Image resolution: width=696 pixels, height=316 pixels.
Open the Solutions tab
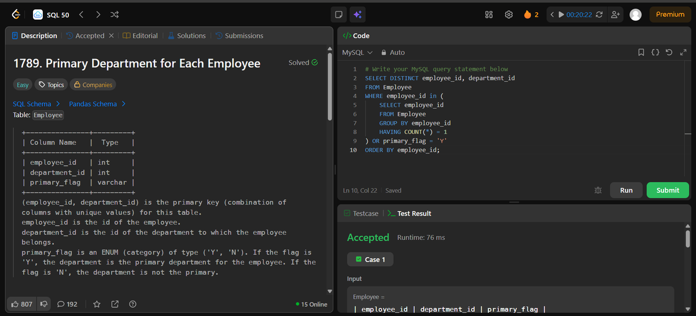[187, 35]
